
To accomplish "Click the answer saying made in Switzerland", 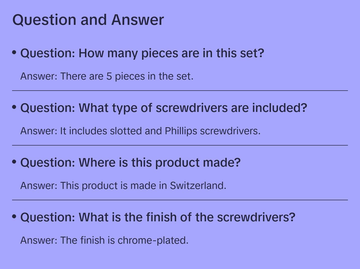I will coord(123,186).
